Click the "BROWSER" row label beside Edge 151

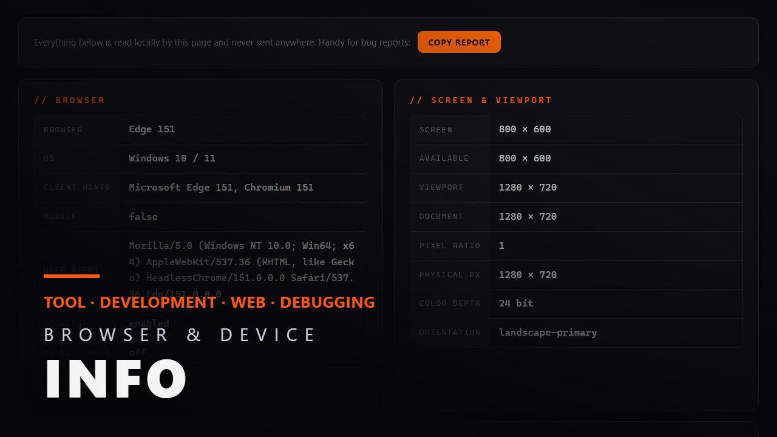click(x=63, y=130)
